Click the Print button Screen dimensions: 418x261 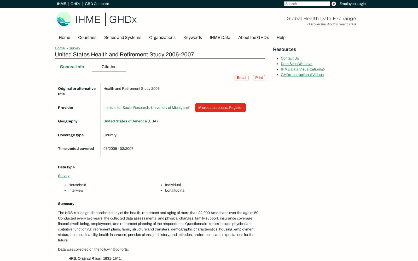259,78
